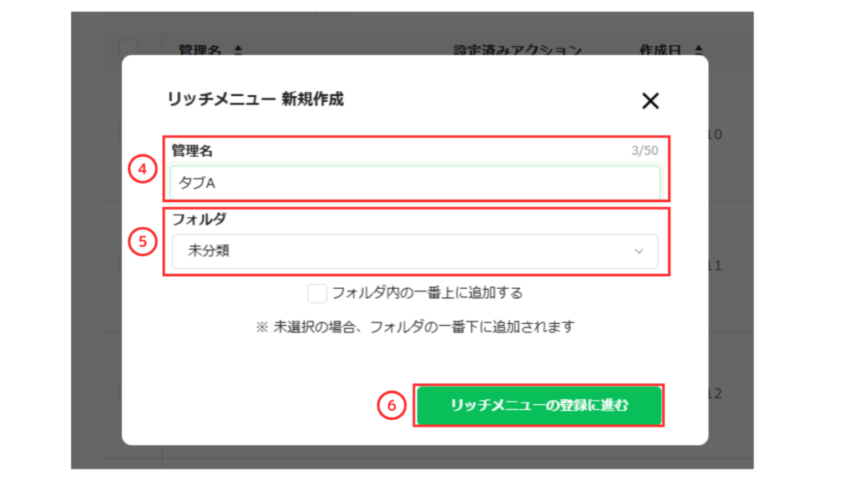The image size is (855, 481).
Task: Focus the 管理名 input containing タブA
Action: [414, 183]
